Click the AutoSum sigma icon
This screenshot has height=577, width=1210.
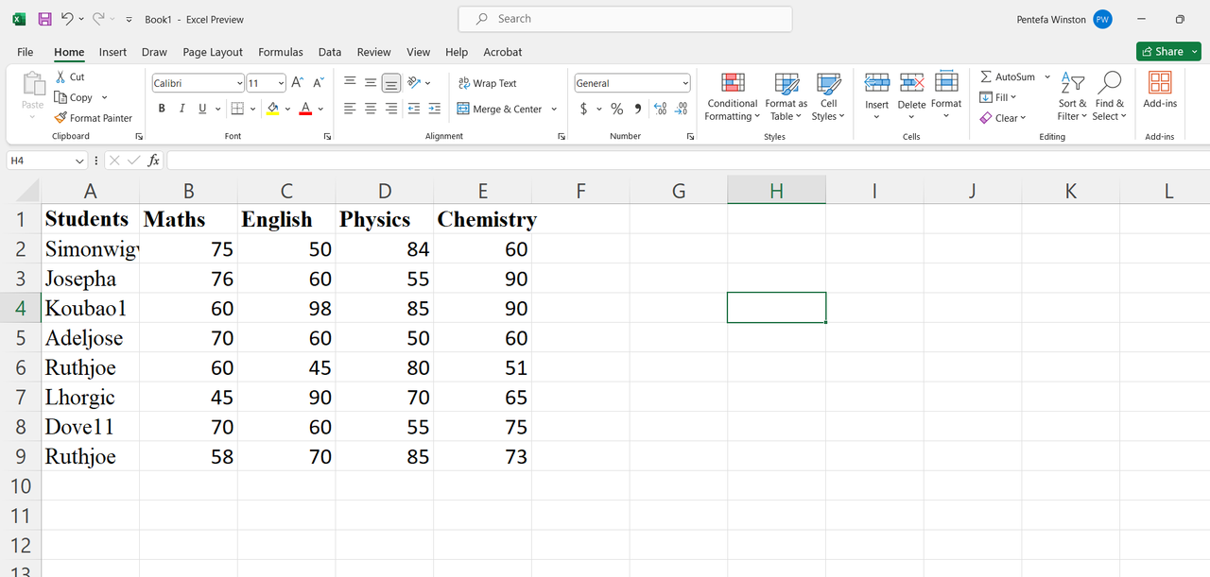(x=986, y=76)
